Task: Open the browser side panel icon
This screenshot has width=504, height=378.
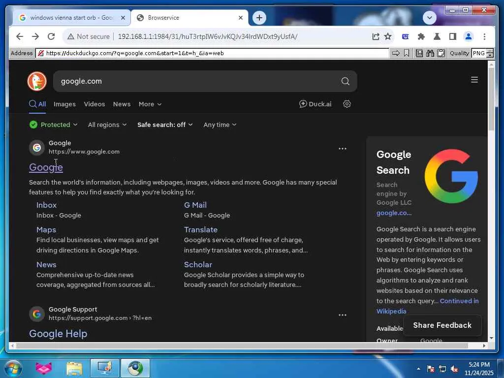Action: 453,36
